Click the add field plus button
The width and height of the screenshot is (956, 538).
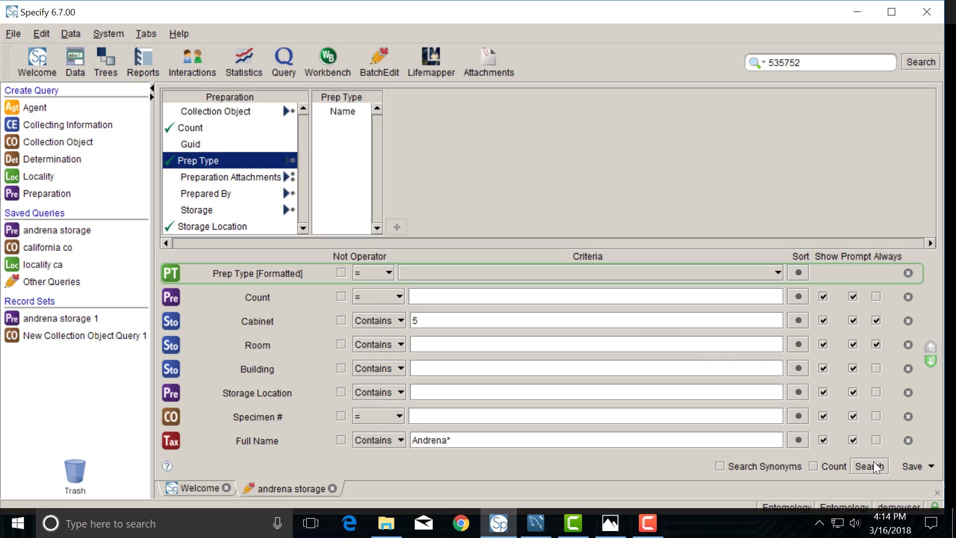[397, 227]
